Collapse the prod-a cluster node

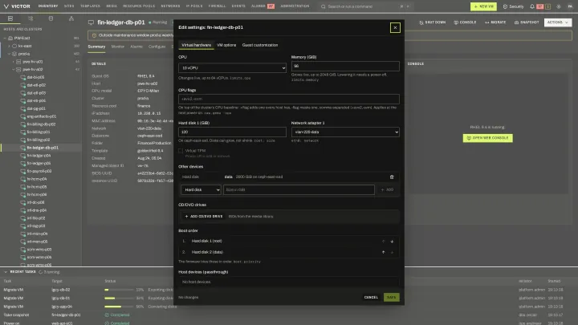[9, 54]
